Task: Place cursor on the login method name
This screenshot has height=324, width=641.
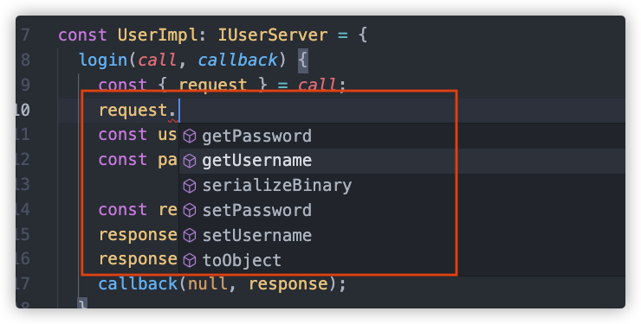Action: point(103,60)
